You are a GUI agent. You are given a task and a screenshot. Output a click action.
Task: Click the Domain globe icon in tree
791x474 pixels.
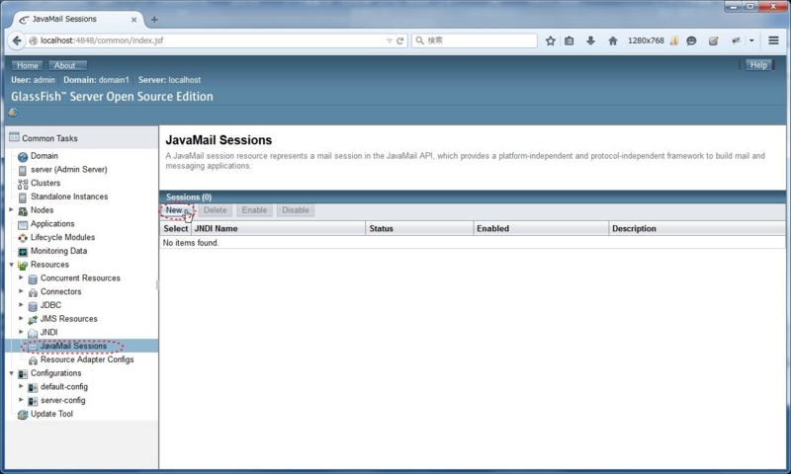[x=22, y=157]
